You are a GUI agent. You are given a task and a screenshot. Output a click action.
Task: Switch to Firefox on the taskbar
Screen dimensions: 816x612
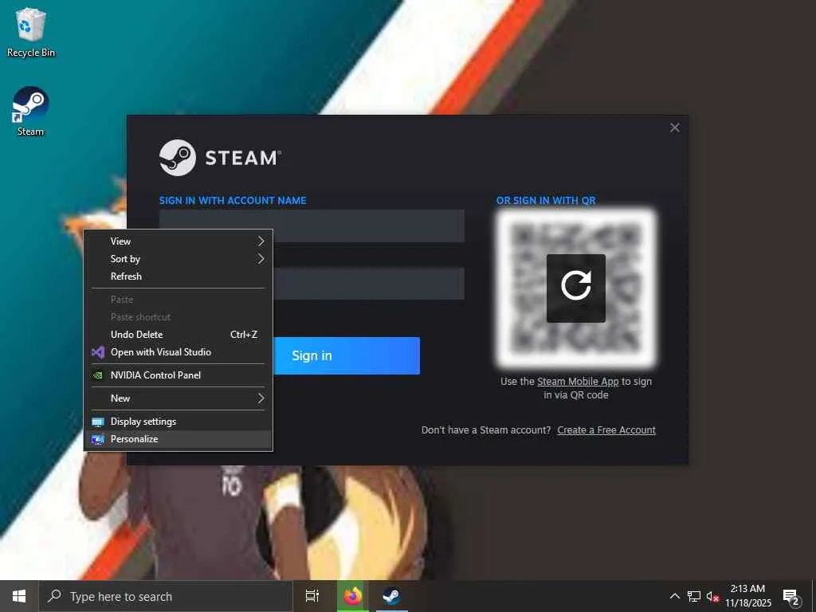click(352, 596)
